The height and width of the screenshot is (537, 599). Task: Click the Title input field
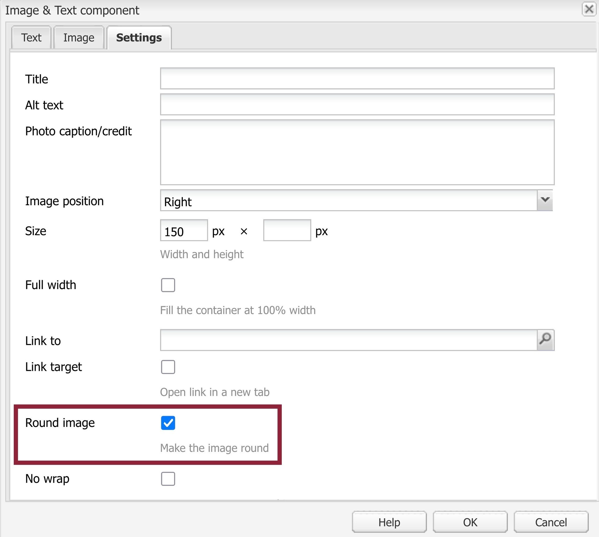click(357, 79)
